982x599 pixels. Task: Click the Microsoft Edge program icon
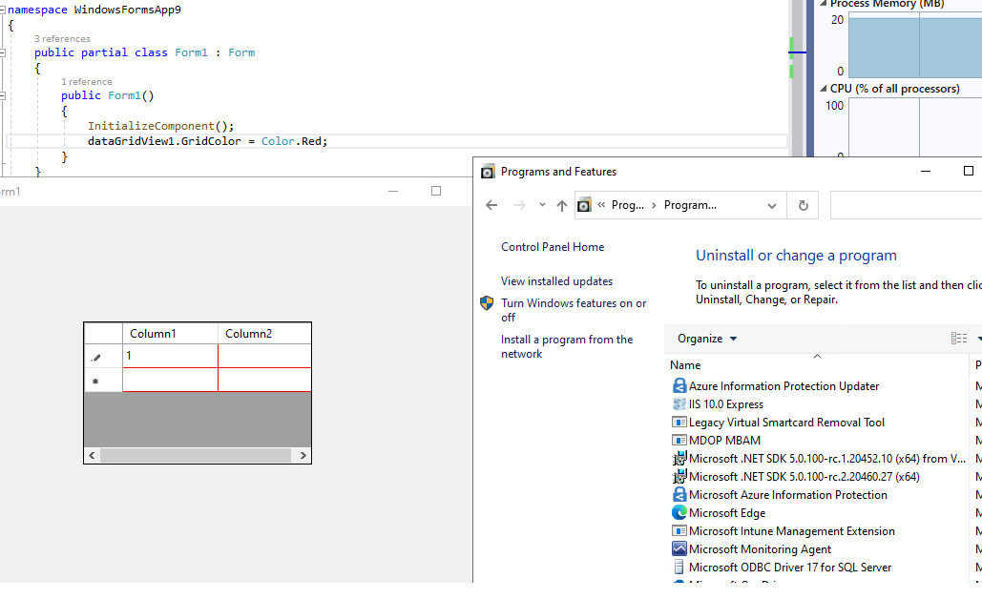(x=679, y=513)
